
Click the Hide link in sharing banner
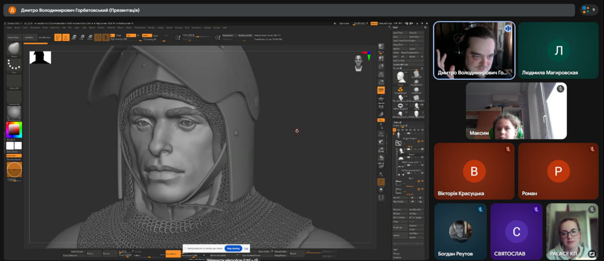(246, 248)
